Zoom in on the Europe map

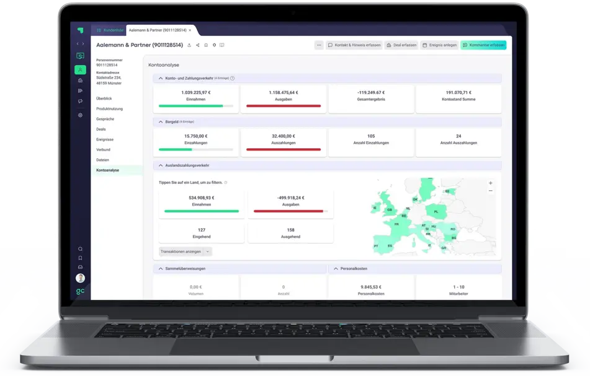pyautogui.click(x=490, y=183)
